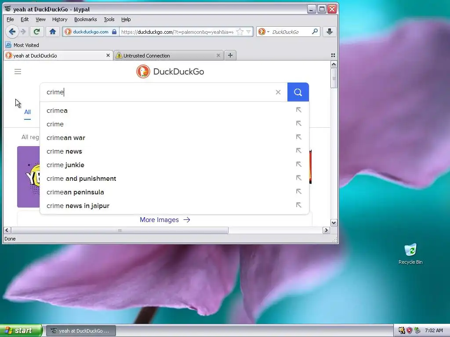This screenshot has width=450, height=337.
Task: Click the horizontal scrollbar thumb
Action: 120,230
